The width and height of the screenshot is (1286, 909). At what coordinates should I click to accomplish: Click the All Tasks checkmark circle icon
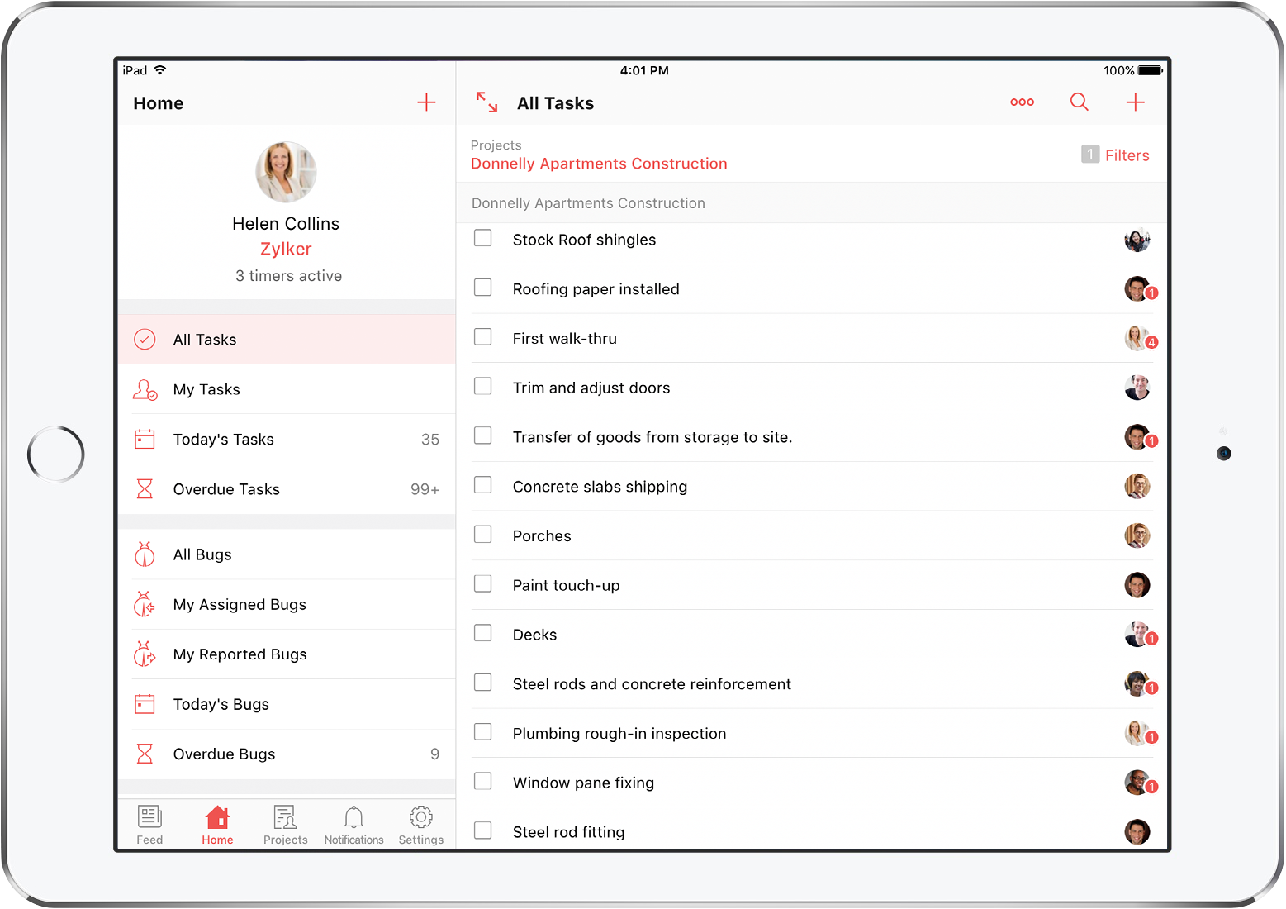[x=145, y=340]
